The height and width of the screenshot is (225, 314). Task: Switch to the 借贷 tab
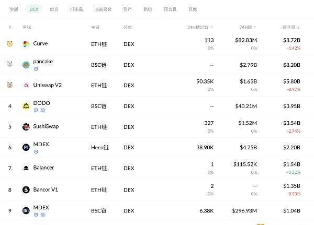pos(54,9)
